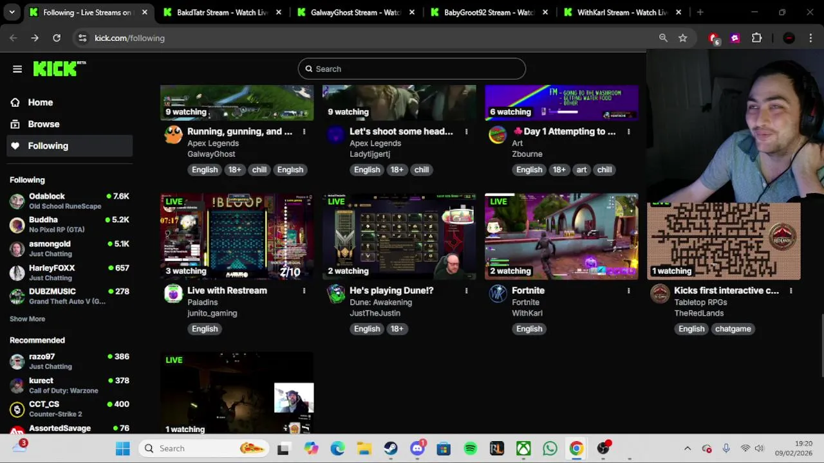Image resolution: width=824 pixels, height=463 pixels.
Task: Open WhatsApp from the taskbar
Action: (550, 448)
